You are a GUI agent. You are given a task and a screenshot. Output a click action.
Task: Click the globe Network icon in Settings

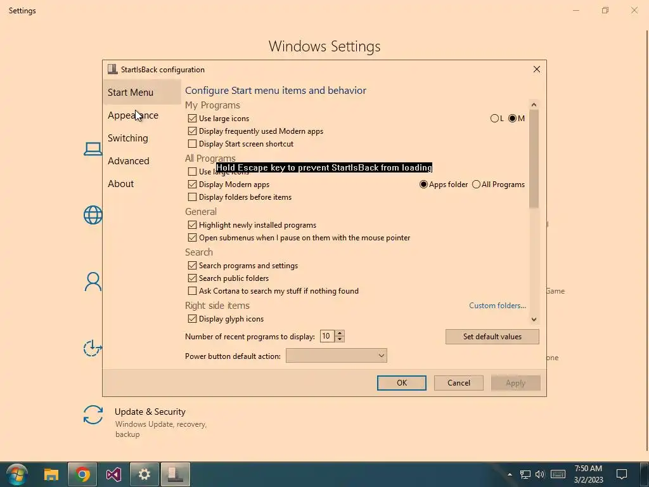coord(93,215)
